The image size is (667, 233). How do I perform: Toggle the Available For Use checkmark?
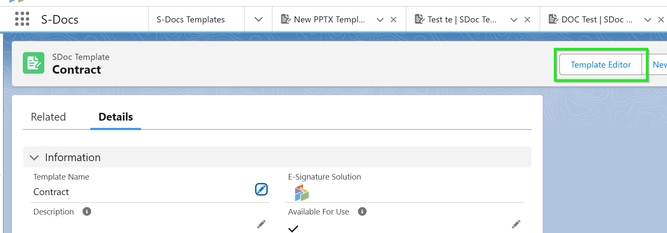click(293, 228)
